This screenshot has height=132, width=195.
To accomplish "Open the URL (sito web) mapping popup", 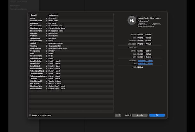I will 38,81.
